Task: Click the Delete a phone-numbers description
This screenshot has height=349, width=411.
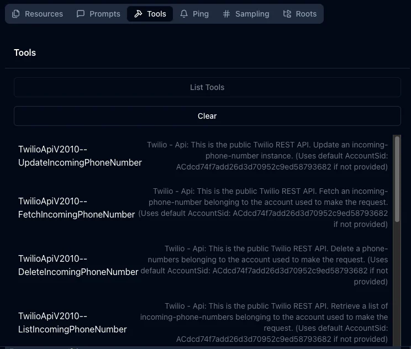Action: 264,265
